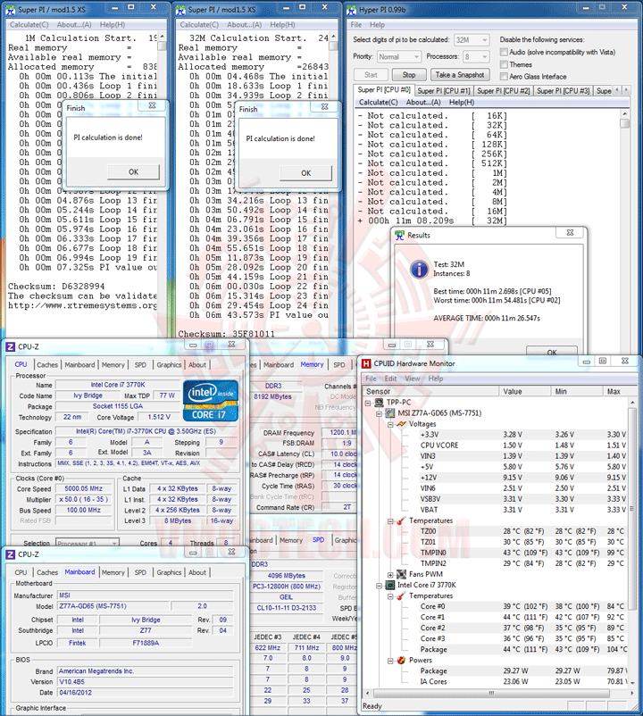Click the Voltages lightning icon
Viewport: 643px width, 716px height.
401,424
